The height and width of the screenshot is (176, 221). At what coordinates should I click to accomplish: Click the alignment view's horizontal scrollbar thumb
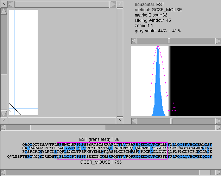pyautogui.click(x=68, y=128)
